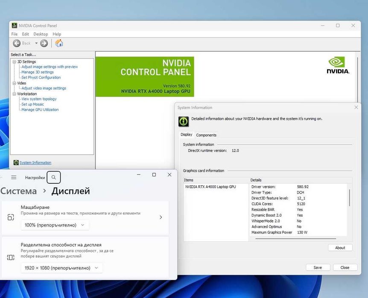This screenshot has width=368, height=298.
Task: Open Adjust image settings with preview
Action: 50,67
